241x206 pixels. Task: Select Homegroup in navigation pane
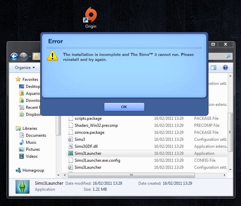click(33, 170)
